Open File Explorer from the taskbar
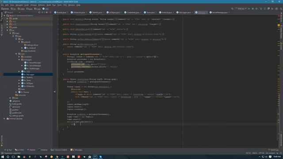This screenshot has height=159, width=283. (x=19, y=157)
